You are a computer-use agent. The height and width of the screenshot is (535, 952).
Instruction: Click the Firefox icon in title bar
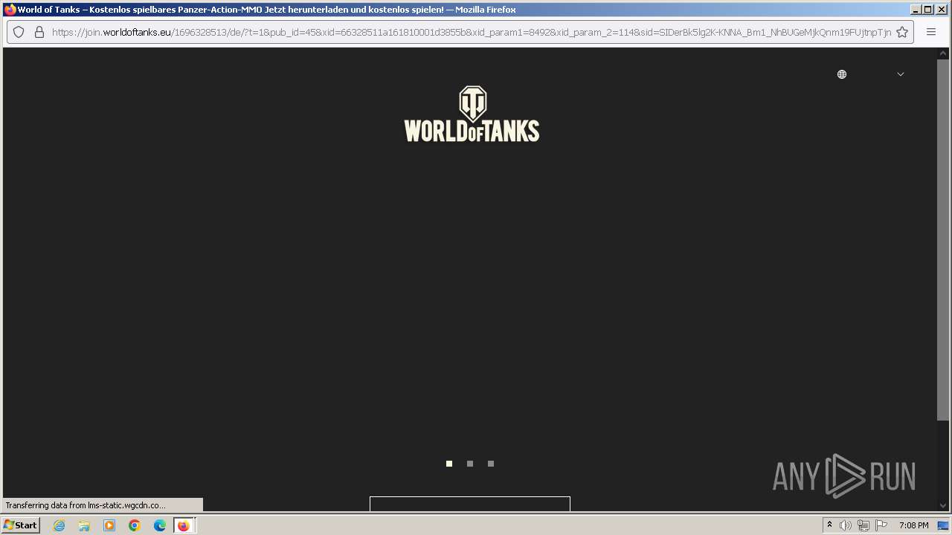[x=10, y=10]
